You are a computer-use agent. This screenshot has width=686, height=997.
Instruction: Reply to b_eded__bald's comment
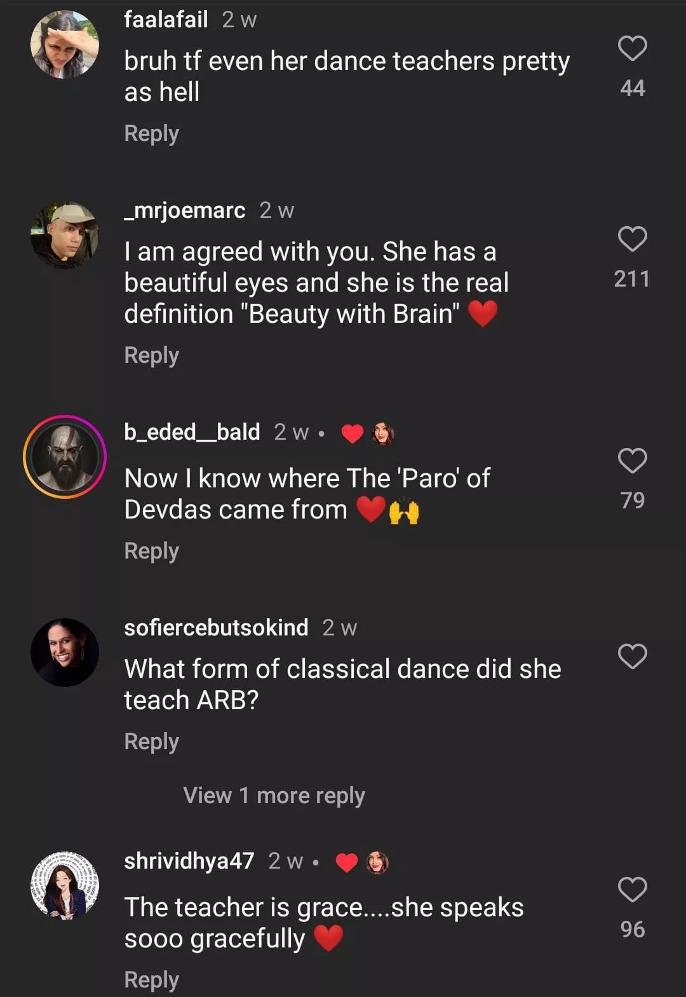tap(151, 551)
